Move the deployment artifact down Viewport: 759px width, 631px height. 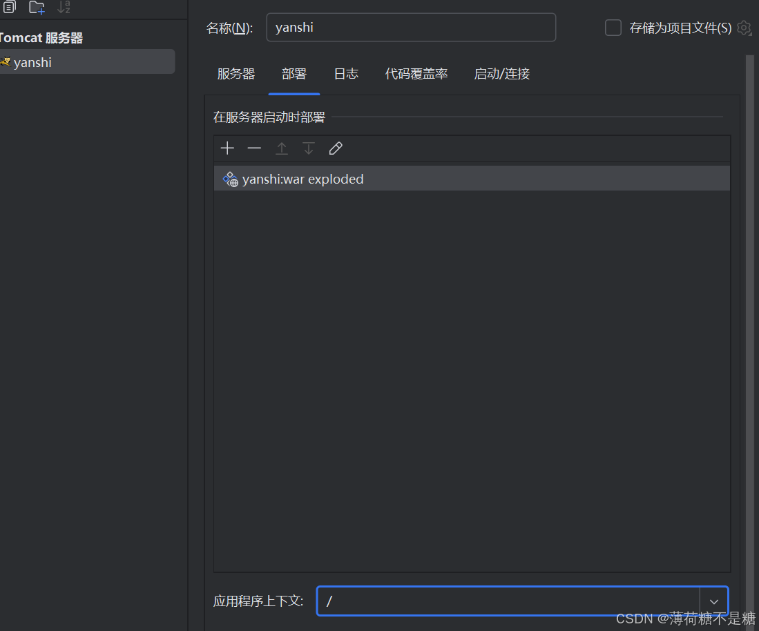click(x=308, y=148)
